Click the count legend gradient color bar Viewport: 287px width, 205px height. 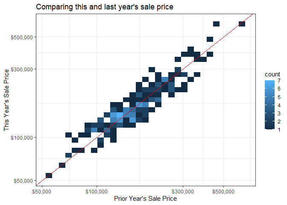(269, 105)
